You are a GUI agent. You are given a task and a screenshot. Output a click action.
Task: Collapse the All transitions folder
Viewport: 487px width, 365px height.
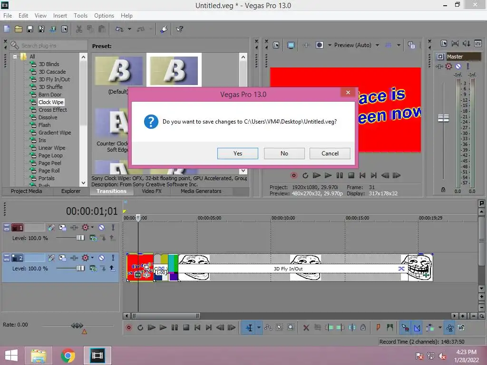pos(15,57)
